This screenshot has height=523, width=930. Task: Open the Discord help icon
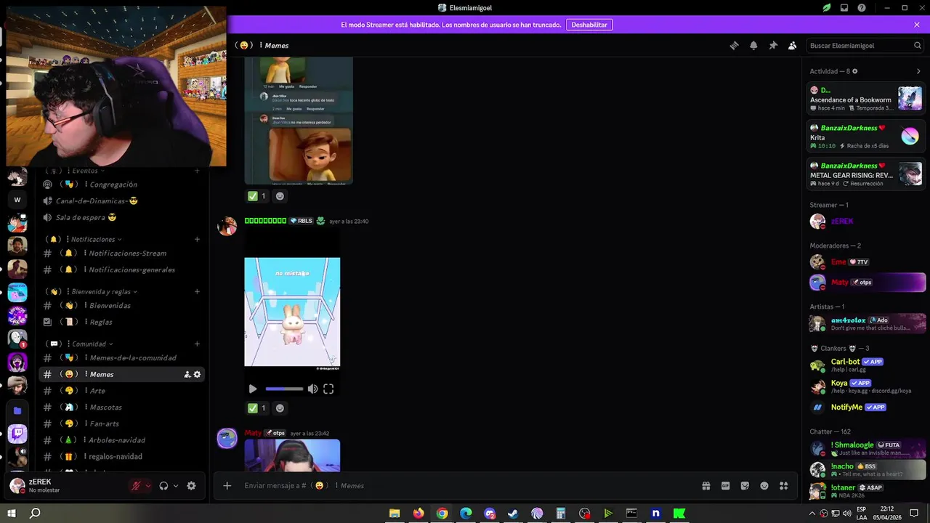[x=862, y=8]
